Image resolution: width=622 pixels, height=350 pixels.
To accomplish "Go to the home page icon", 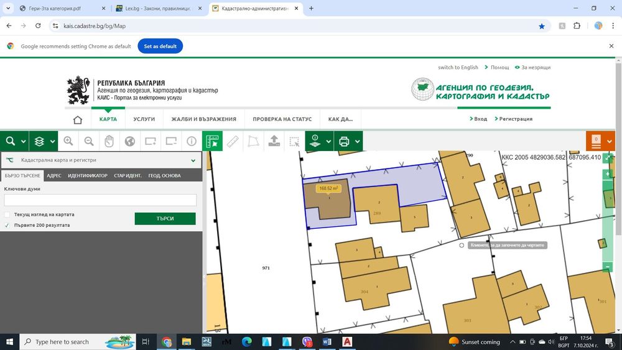I will 78,119.
